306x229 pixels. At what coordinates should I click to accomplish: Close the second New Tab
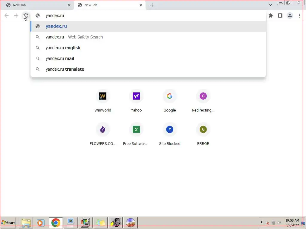[141, 5]
